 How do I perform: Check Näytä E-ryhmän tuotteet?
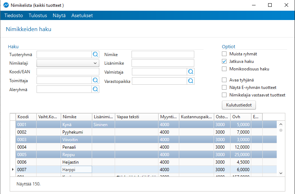click(224, 87)
